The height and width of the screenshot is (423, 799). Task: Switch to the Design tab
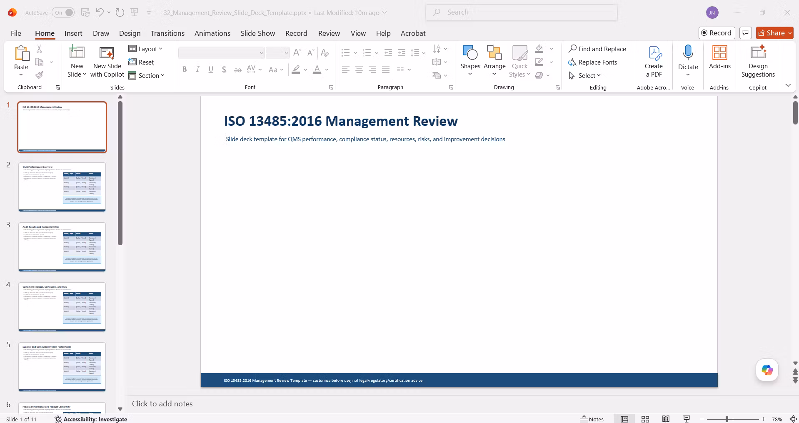coord(130,33)
